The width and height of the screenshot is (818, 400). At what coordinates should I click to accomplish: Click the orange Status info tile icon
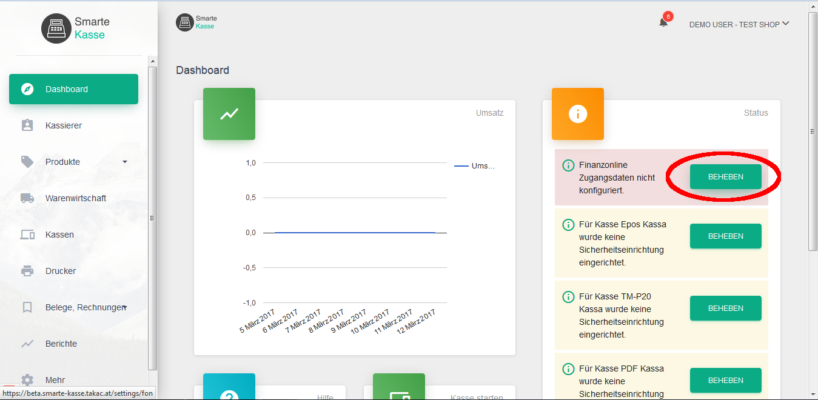pos(578,114)
